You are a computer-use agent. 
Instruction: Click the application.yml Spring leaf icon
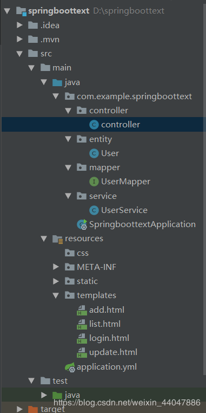click(x=70, y=367)
